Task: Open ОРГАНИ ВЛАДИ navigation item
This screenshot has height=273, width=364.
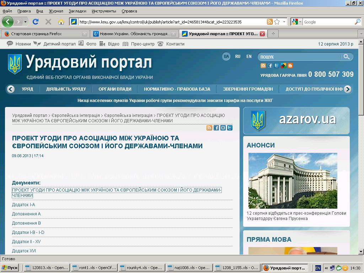Action: pyautogui.click(x=115, y=89)
